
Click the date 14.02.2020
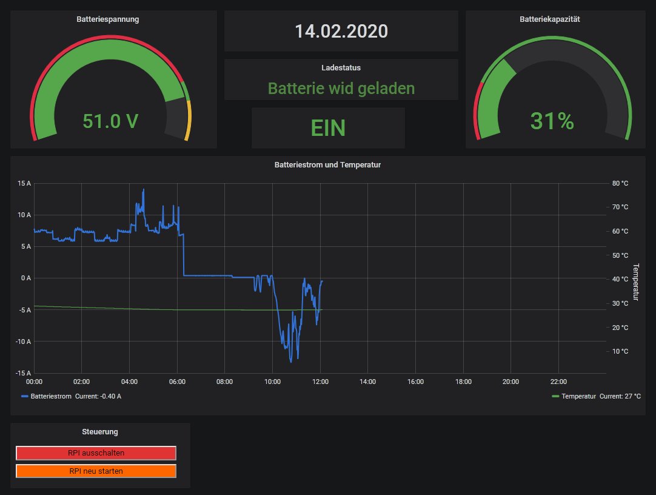click(x=341, y=32)
